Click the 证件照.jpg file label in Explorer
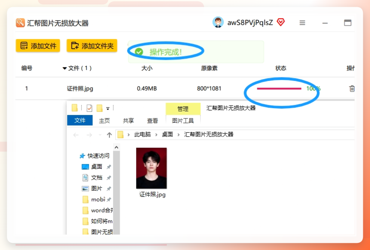The image size is (370, 250). point(153,195)
